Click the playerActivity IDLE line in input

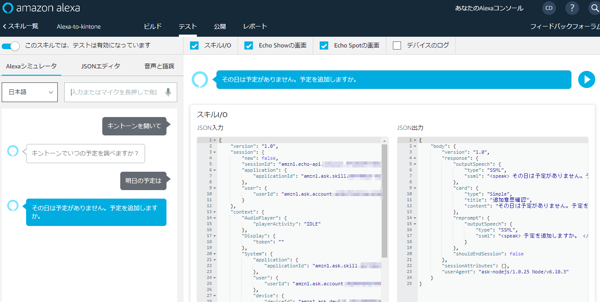click(x=287, y=224)
